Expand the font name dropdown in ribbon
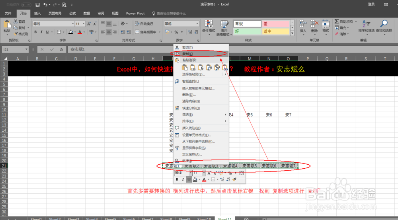This screenshot has width=398, height=220. 73,24
